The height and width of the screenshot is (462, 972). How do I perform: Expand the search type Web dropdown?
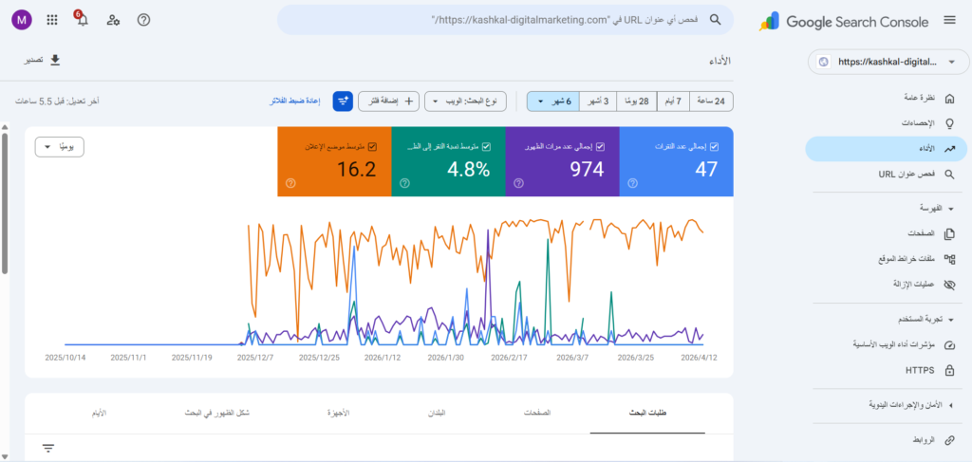(466, 101)
